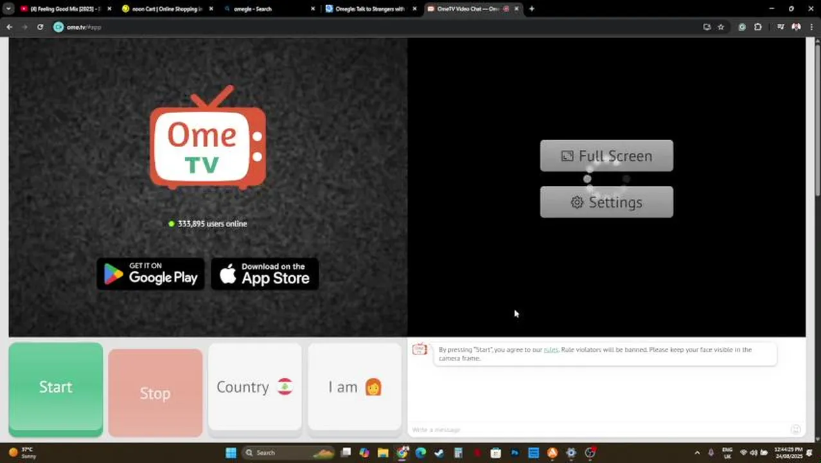Click the taskbar Search box
Viewport: 821px width, 463px height.
pos(288,453)
